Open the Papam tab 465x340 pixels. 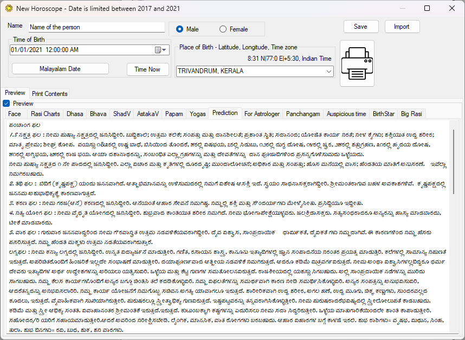pyautogui.click(x=174, y=114)
